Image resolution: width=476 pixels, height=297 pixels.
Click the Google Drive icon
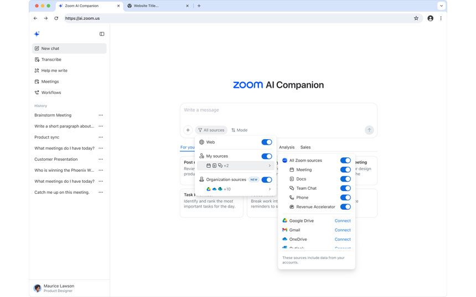point(284,220)
